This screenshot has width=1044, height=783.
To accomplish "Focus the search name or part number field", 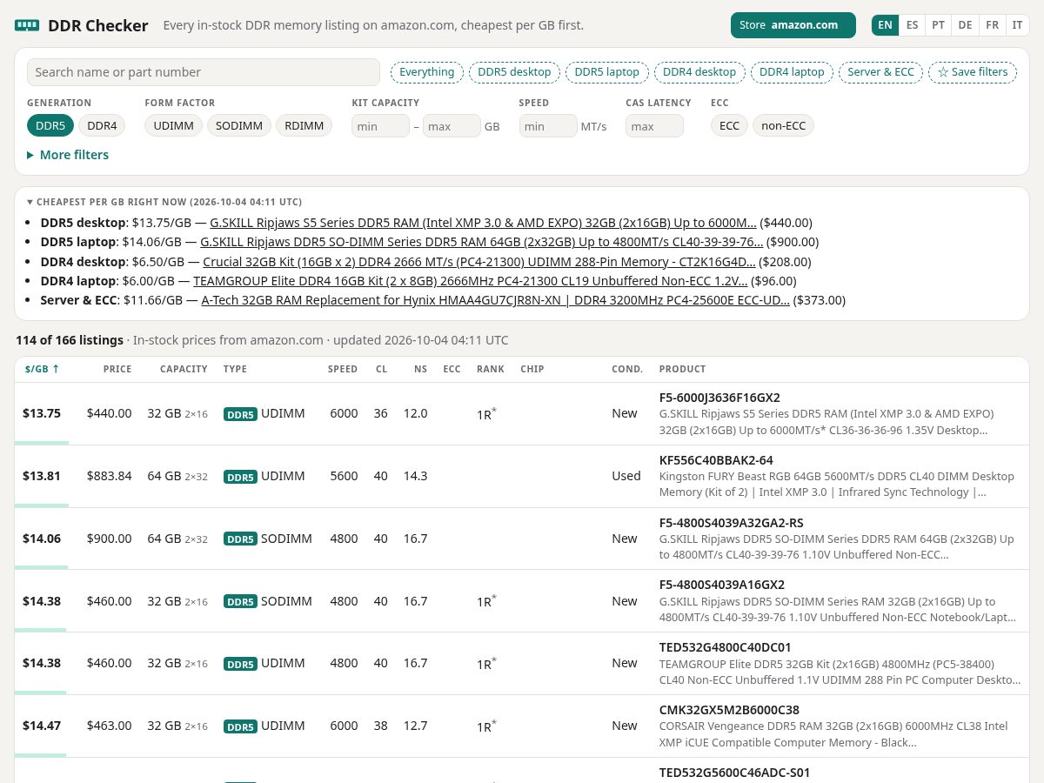I will (x=204, y=72).
